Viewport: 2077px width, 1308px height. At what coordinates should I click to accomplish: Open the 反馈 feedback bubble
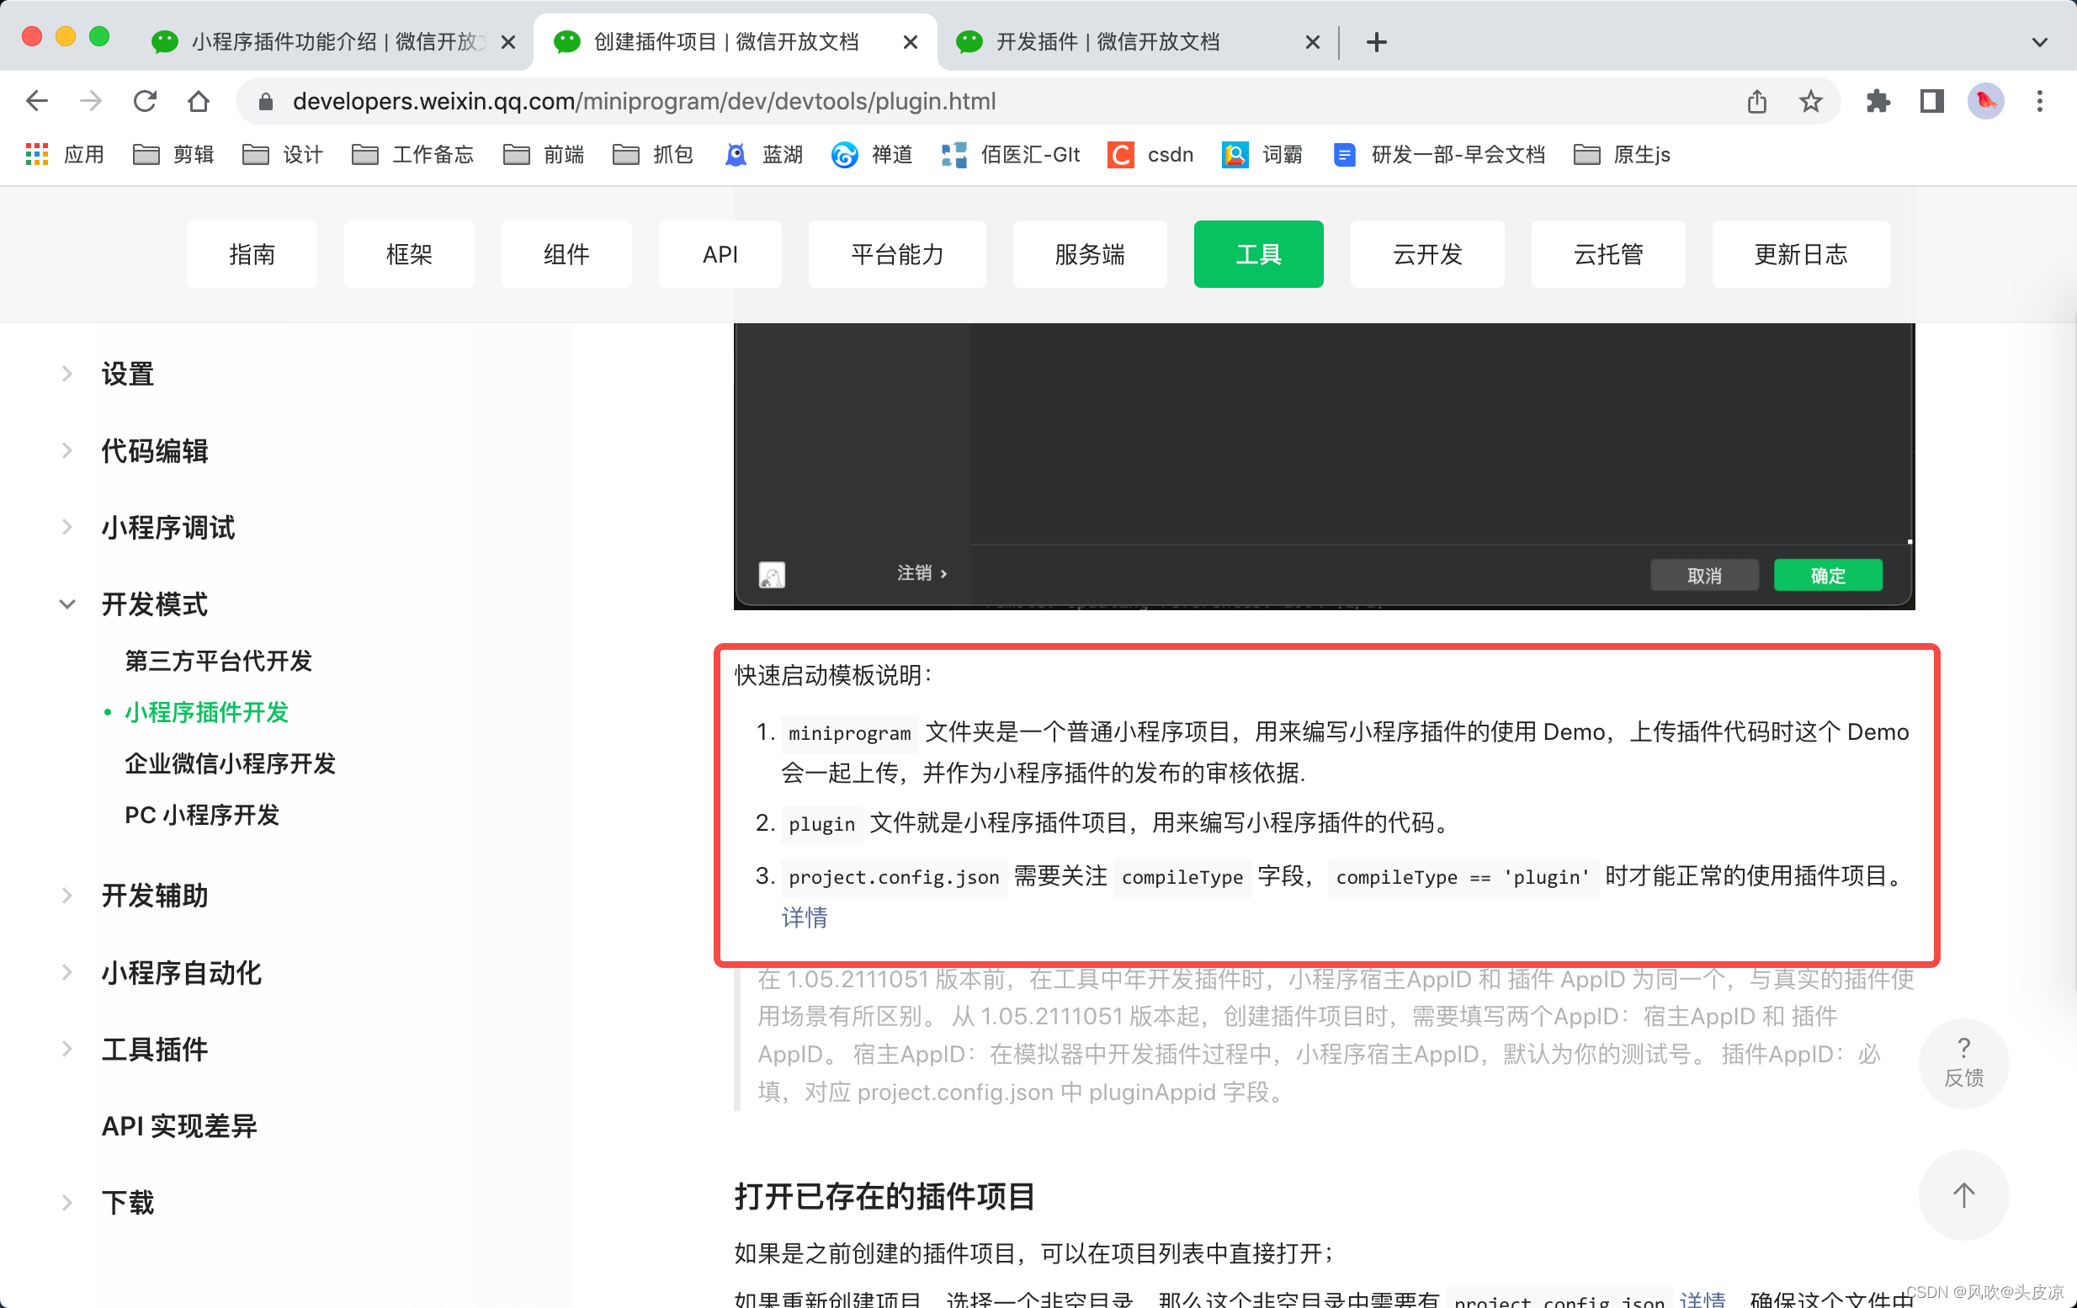tap(1963, 1063)
